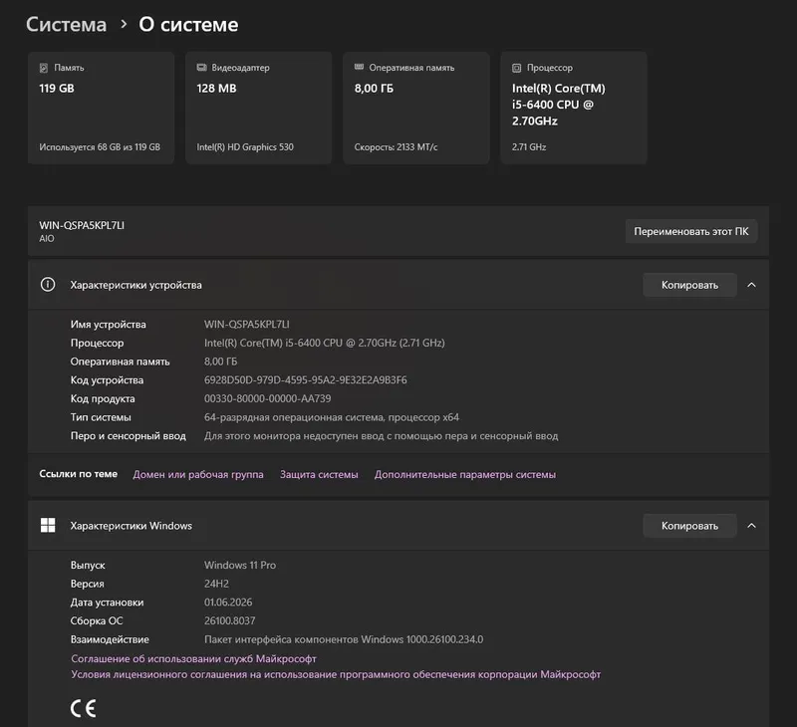This screenshot has width=797, height=727.
Task: Click the Взаимодействие label
Action: (x=110, y=639)
